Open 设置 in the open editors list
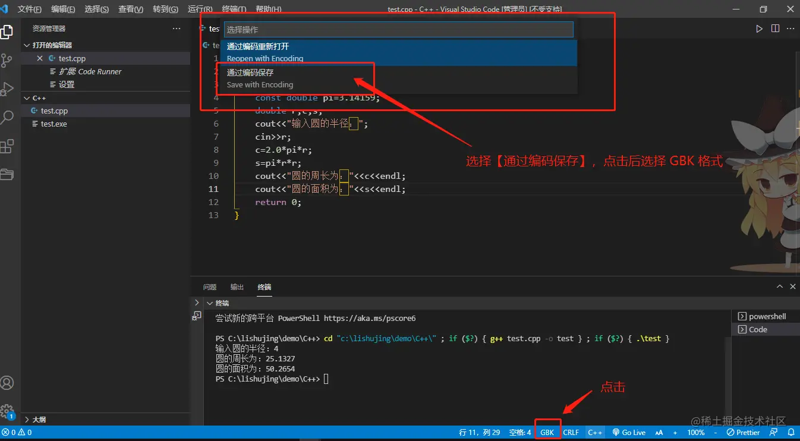 click(106, 84)
